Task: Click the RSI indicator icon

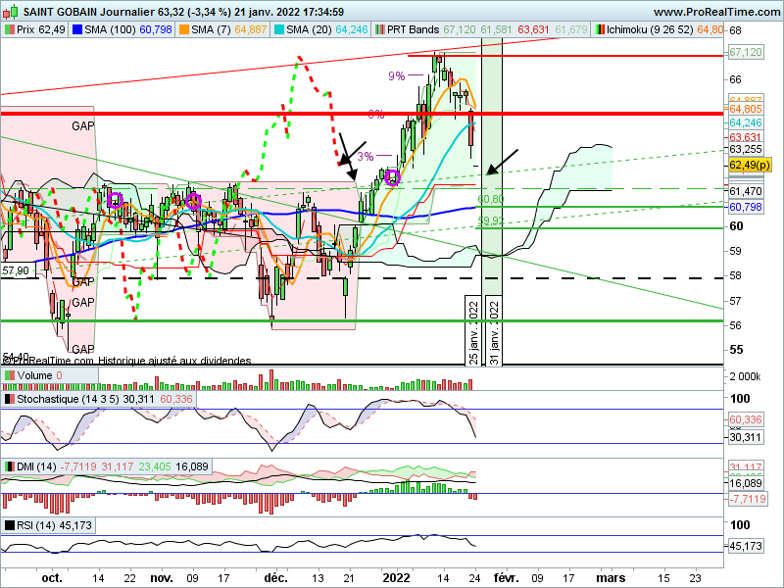Action: 9,525
